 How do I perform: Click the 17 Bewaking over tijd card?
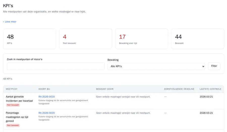tap(141, 39)
